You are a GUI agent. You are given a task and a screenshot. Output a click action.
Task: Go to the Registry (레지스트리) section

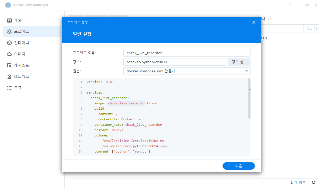[x=23, y=65]
